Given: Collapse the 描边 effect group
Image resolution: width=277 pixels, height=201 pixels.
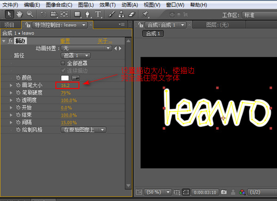Looking at the screenshot, I should (4, 41).
